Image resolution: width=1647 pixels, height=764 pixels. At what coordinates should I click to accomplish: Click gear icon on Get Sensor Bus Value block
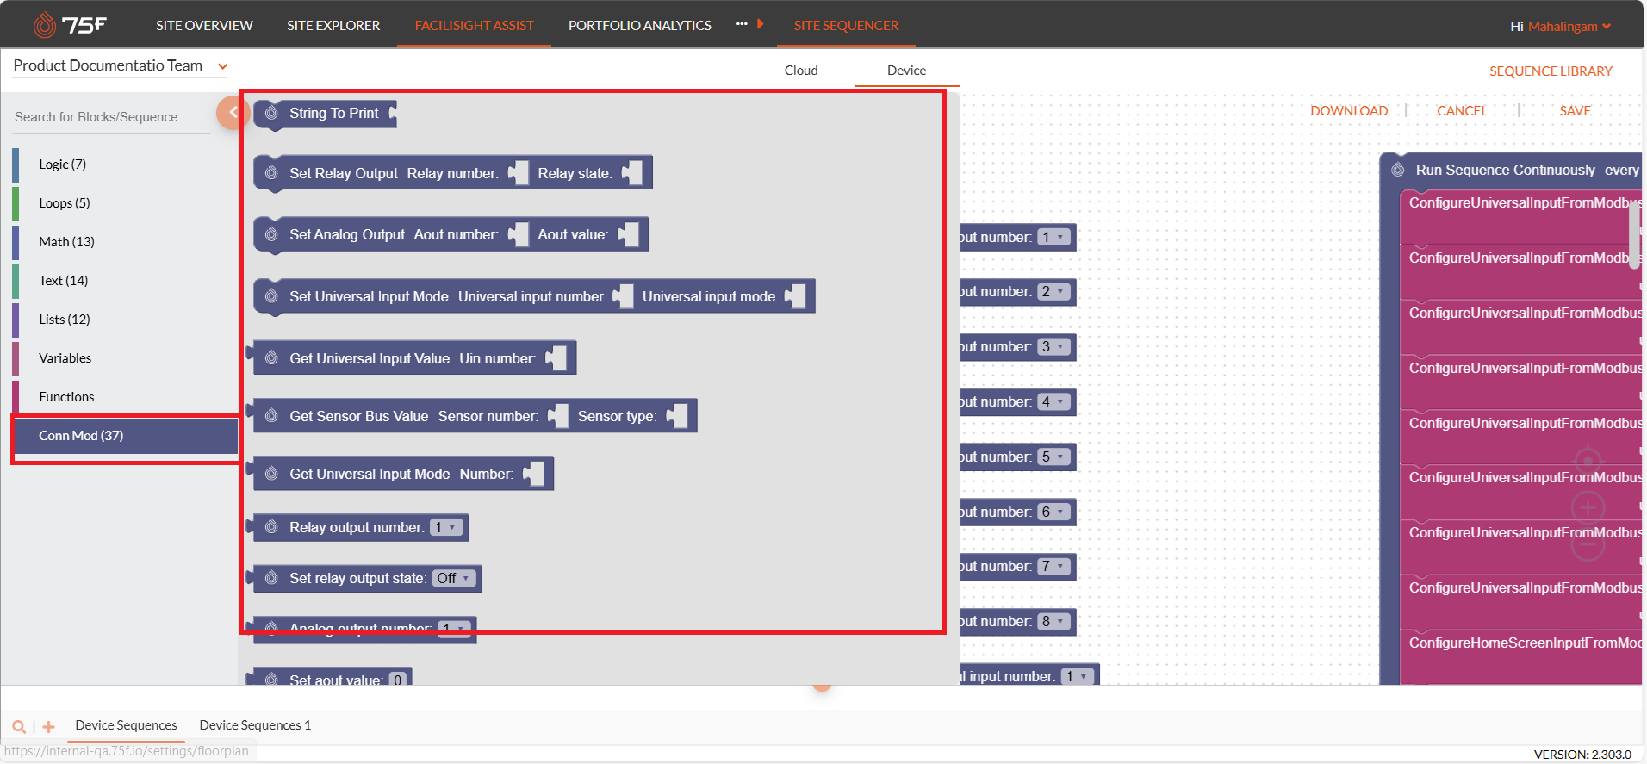coord(271,416)
